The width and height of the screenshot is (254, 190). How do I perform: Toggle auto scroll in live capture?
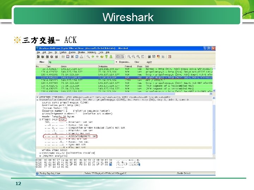pos(122,57)
